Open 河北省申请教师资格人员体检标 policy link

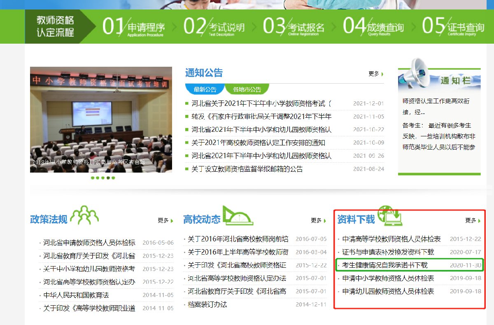89,243
